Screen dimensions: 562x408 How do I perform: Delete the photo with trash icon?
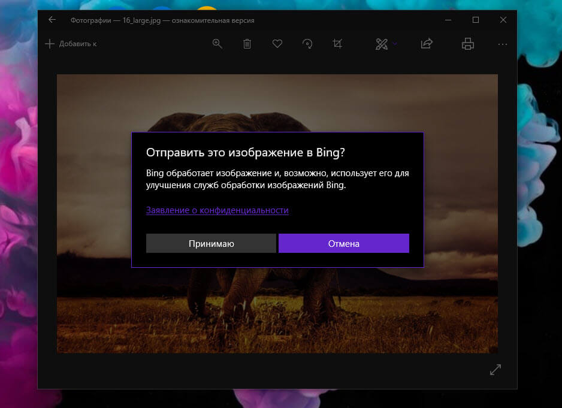(247, 44)
